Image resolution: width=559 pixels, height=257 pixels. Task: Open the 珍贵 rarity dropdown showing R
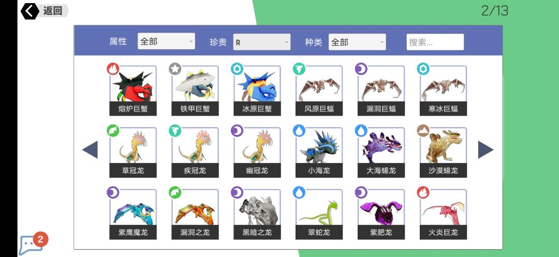pyautogui.click(x=262, y=42)
